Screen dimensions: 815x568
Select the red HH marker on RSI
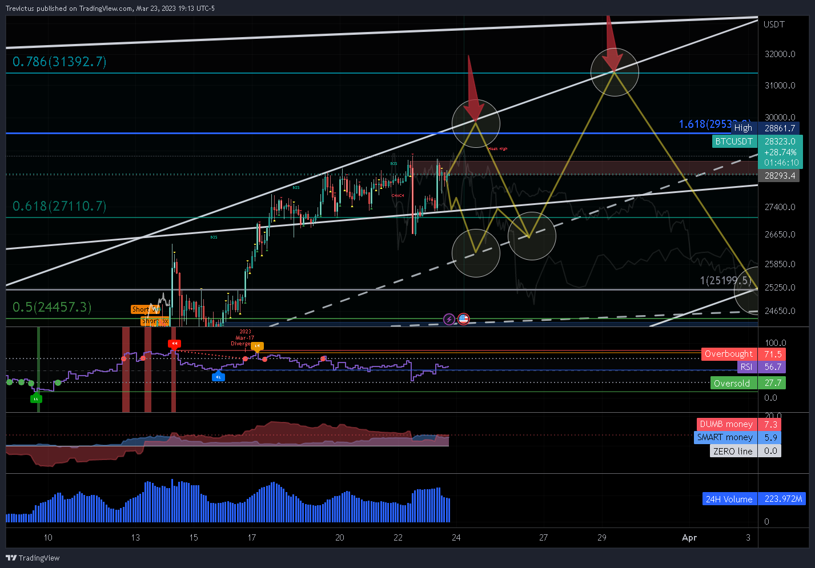coord(174,344)
